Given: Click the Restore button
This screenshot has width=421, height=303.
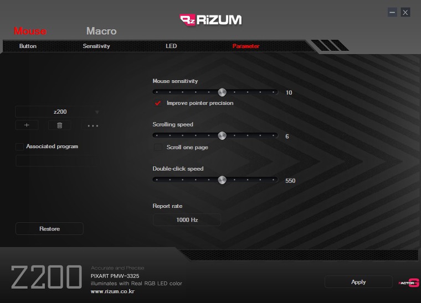Looking at the screenshot, I should tap(49, 229).
